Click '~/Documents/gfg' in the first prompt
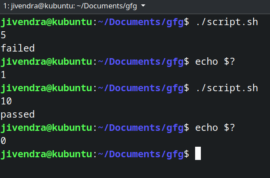Image resolution: width=270 pixels, height=178 pixels. [x=141, y=22]
